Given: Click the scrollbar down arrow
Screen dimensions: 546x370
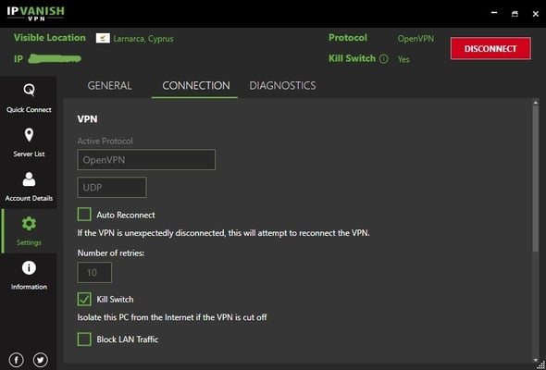Looking at the screenshot, I should pyautogui.click(x=536, y=359).
